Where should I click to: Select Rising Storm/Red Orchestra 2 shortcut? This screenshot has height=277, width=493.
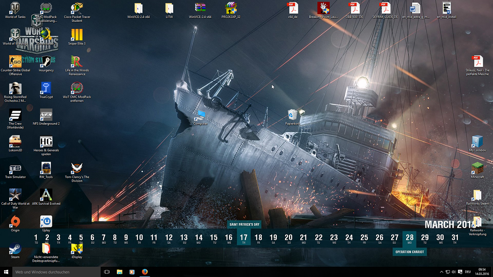click(x=15, y=92)
